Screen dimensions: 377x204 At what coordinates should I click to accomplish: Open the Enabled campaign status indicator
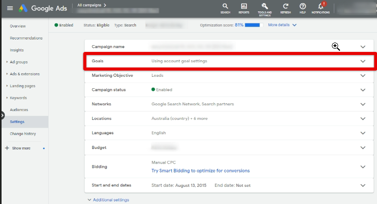click(x=64, y=25)
